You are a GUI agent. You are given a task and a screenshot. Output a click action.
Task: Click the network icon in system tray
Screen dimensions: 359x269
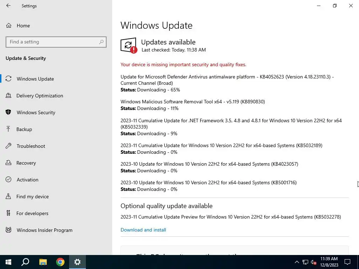[305, 262]
